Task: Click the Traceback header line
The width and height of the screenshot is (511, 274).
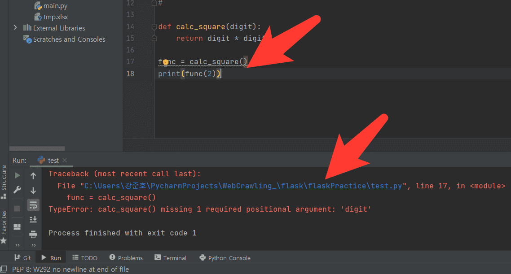Action: pyautogui.click(x=124, y=174)
